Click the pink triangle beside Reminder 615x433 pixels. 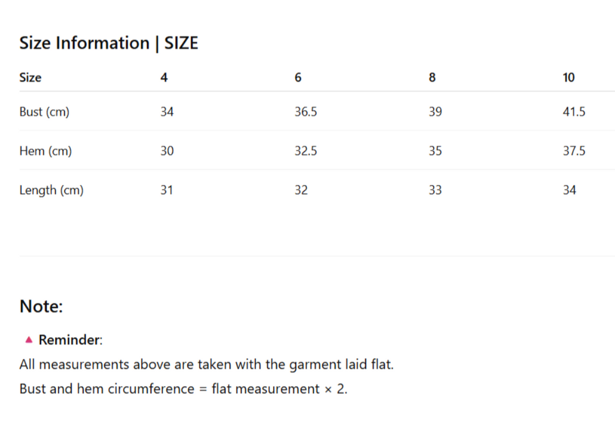[x=28, y=339]
